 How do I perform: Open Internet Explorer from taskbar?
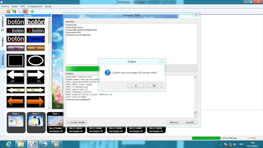(9, 144)
